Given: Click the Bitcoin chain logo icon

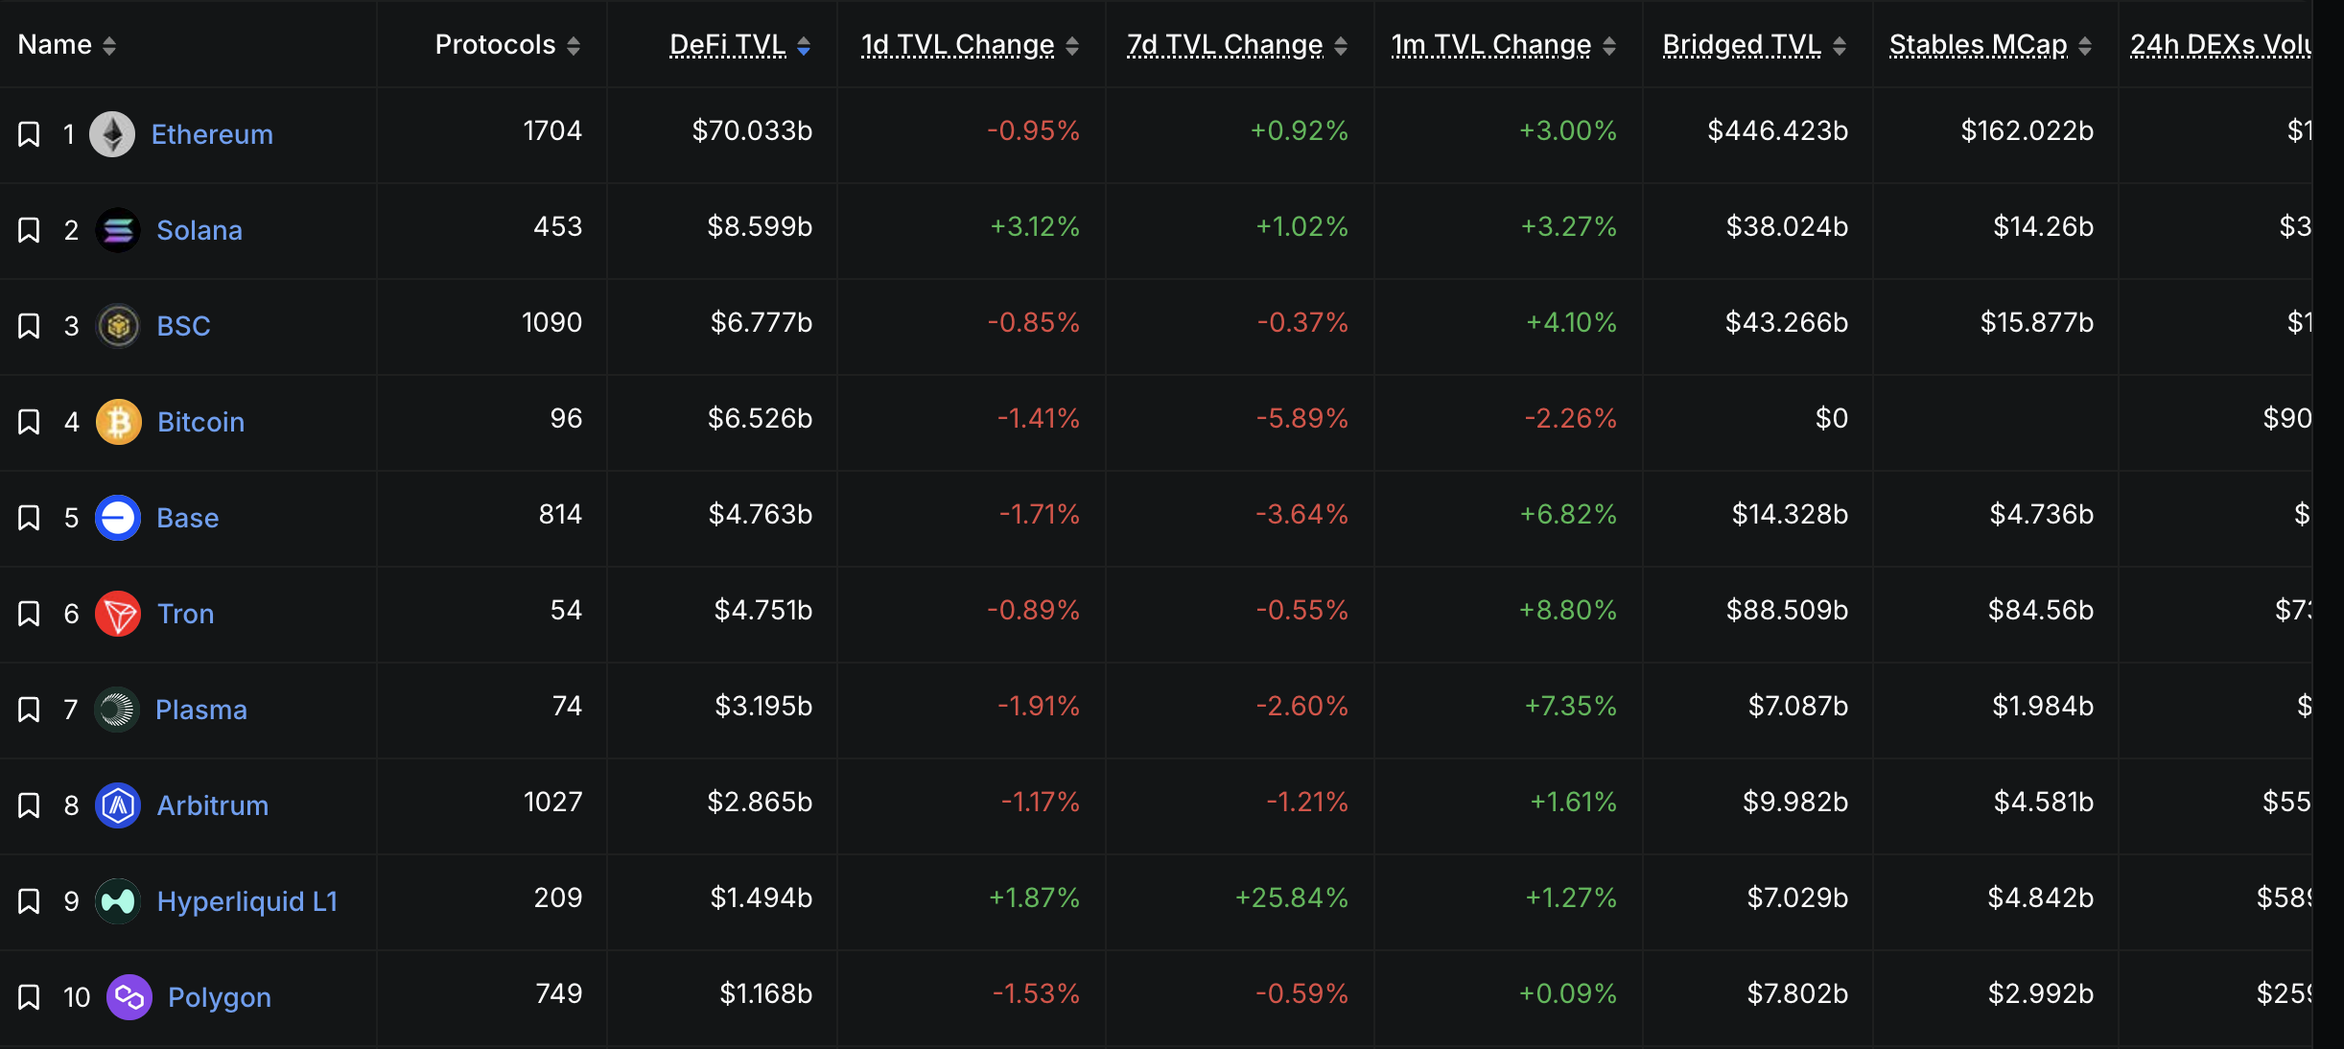Looking at the screenshot, I should pyautogui.click(x=118, y=422).
